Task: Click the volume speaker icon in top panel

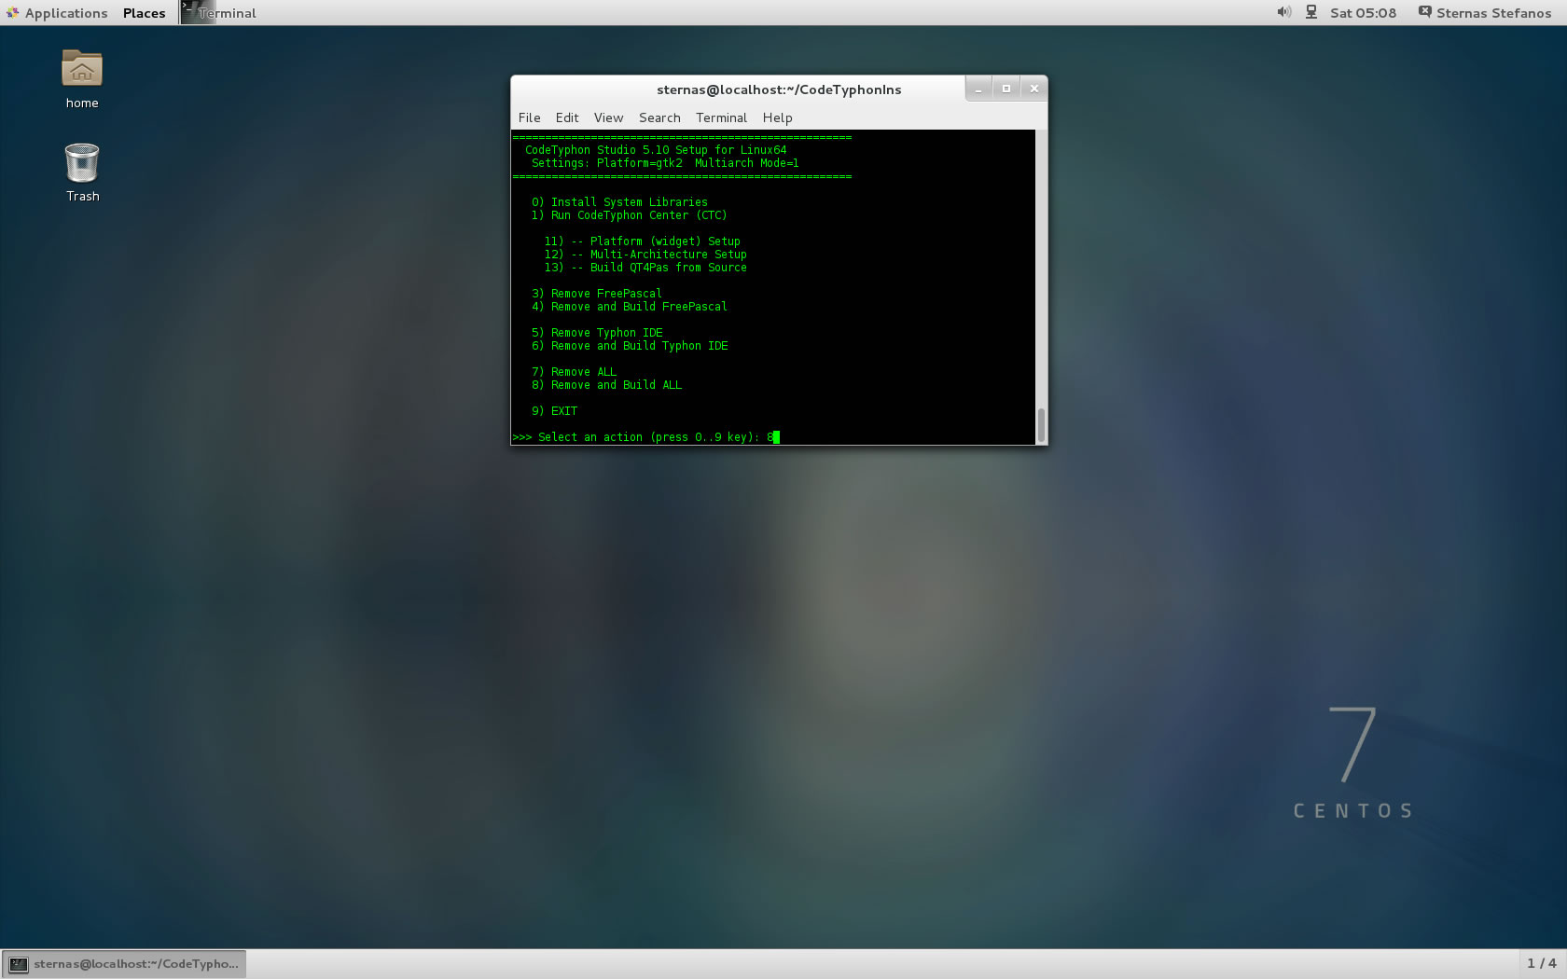Action: [x=1284, y=12]
